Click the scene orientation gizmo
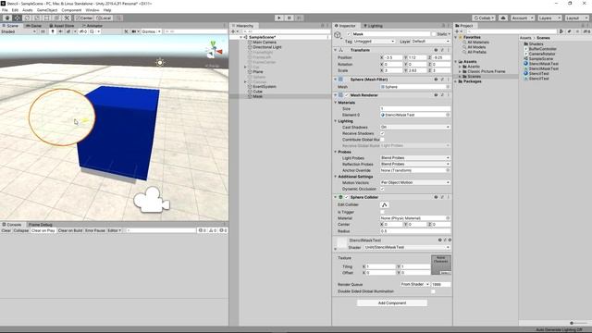Image resolution: width=592 pixels, height=333 pixels. tap(214, 50)
